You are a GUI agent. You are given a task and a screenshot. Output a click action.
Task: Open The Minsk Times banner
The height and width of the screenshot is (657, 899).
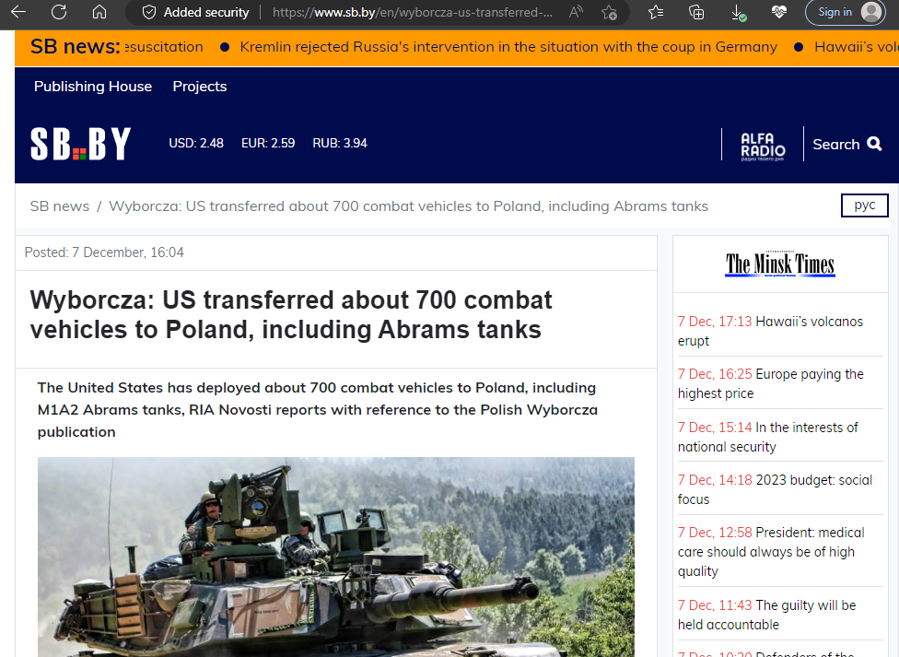780,264
